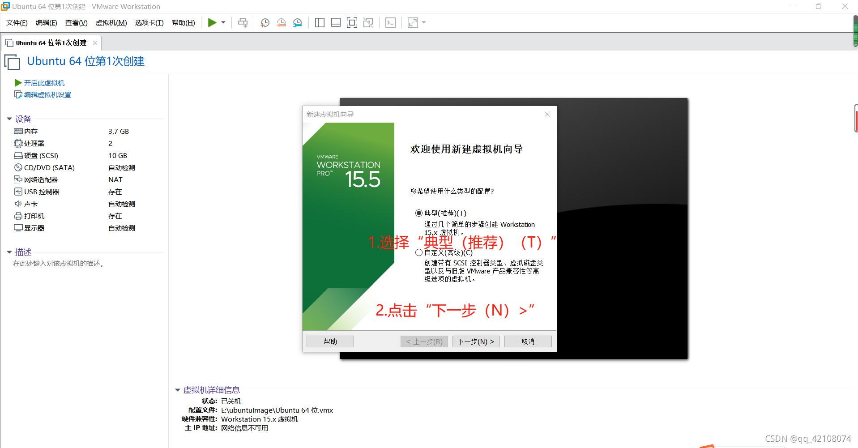This screenshot has width=858, height=448.
Task: Click the 10 GB hard disk value
Action: coord(118,155)
